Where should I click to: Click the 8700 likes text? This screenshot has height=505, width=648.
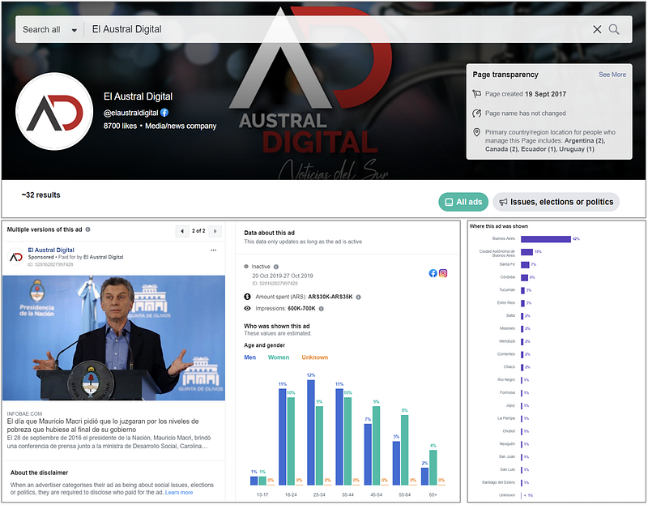click(120, 126)
